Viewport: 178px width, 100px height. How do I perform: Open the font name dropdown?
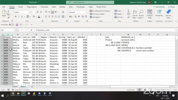(x=29, y=12)
